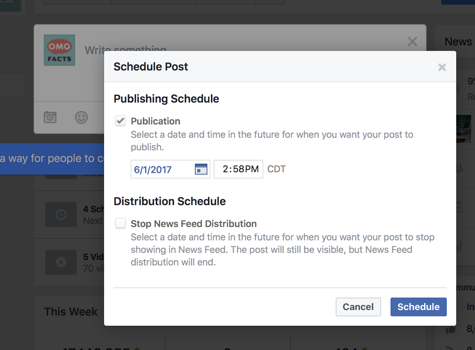Uncheck the Publication checkbox
Image resolution: width=475 pixels, height=350 pixels.
tap(121, 121)
